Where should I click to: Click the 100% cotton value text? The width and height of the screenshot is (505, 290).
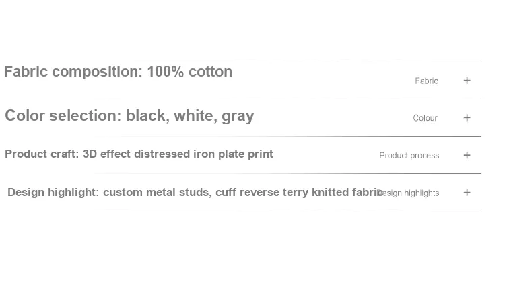pos(189,72)
